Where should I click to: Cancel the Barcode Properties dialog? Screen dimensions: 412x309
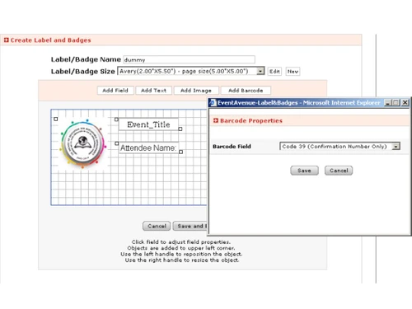coord(339,171)
